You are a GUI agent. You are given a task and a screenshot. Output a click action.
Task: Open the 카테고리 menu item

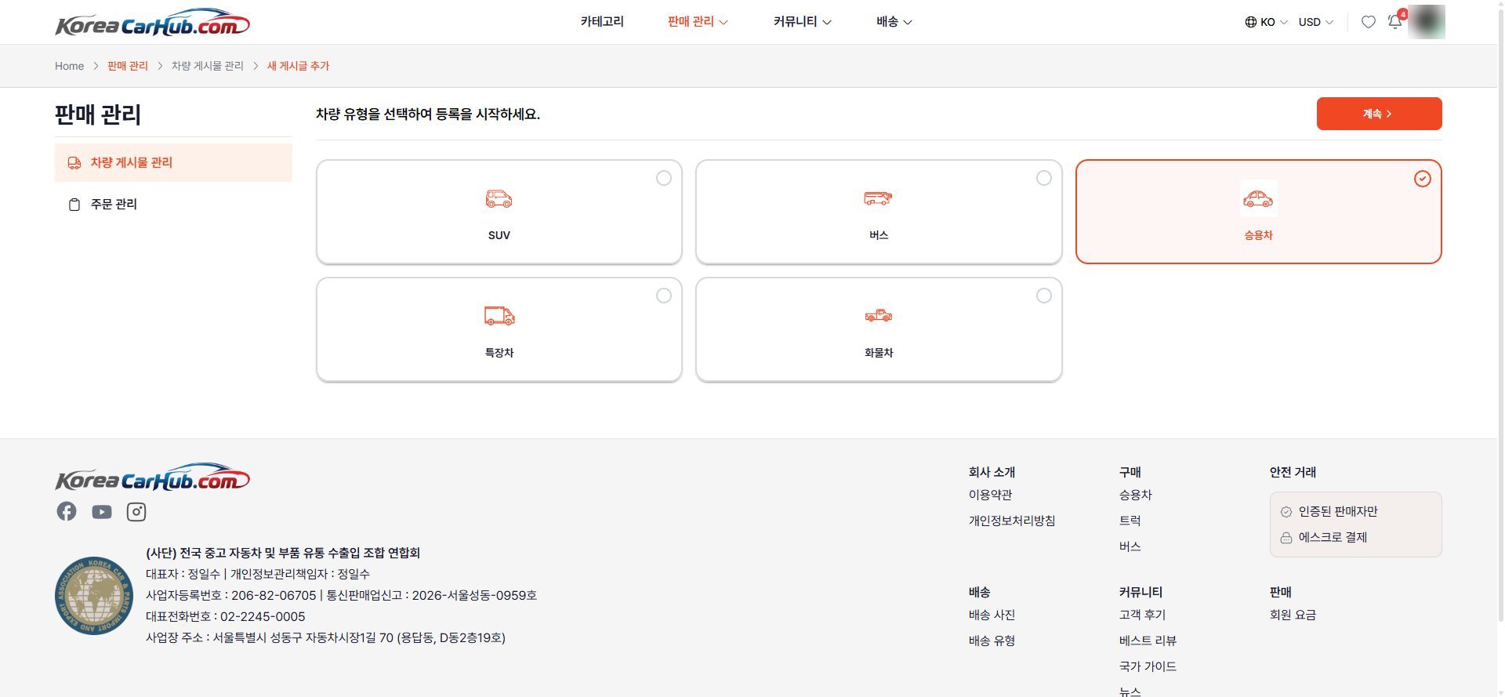tap(602, 22)
